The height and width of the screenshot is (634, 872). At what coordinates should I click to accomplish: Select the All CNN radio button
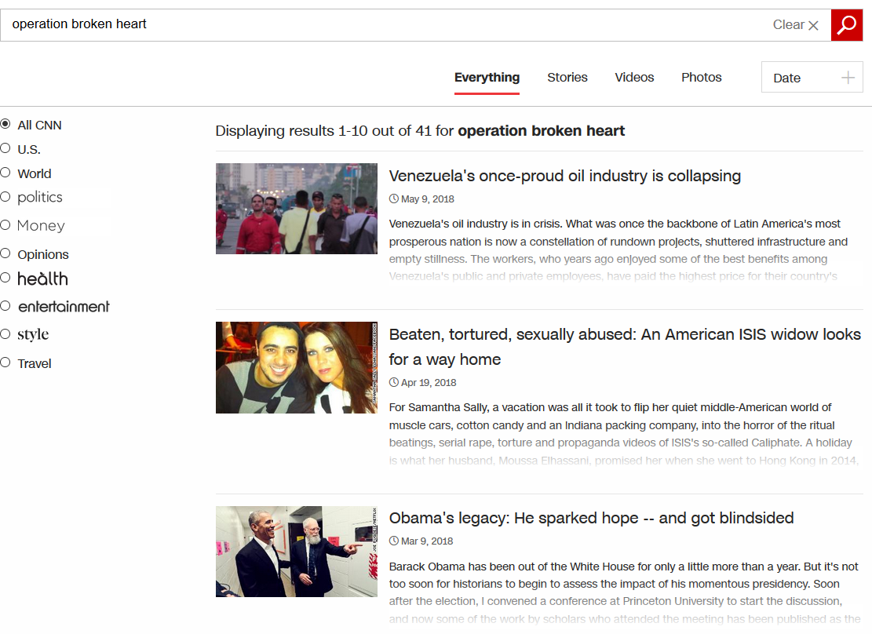[x=5, y=124]
